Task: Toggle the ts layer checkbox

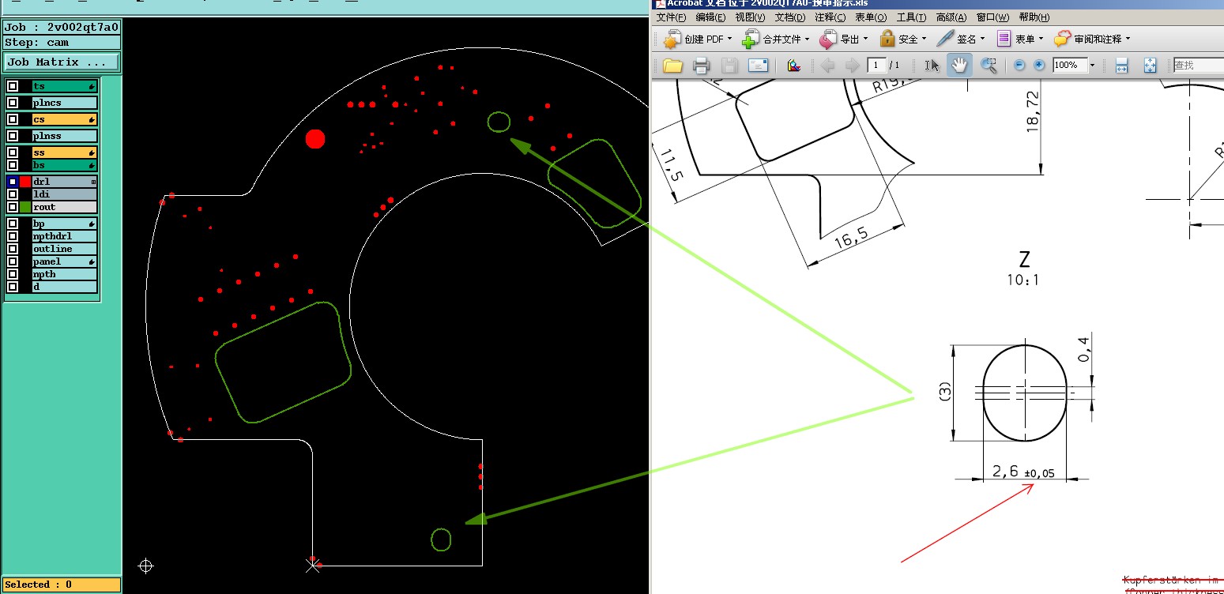Action: [13, 86]
